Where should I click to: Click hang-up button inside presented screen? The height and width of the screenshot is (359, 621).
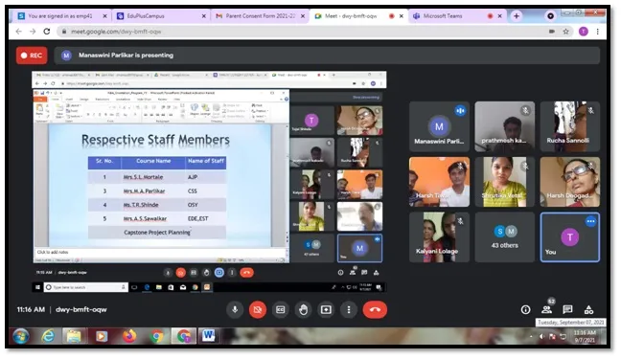pyautogui.click(x=246, y=273)
